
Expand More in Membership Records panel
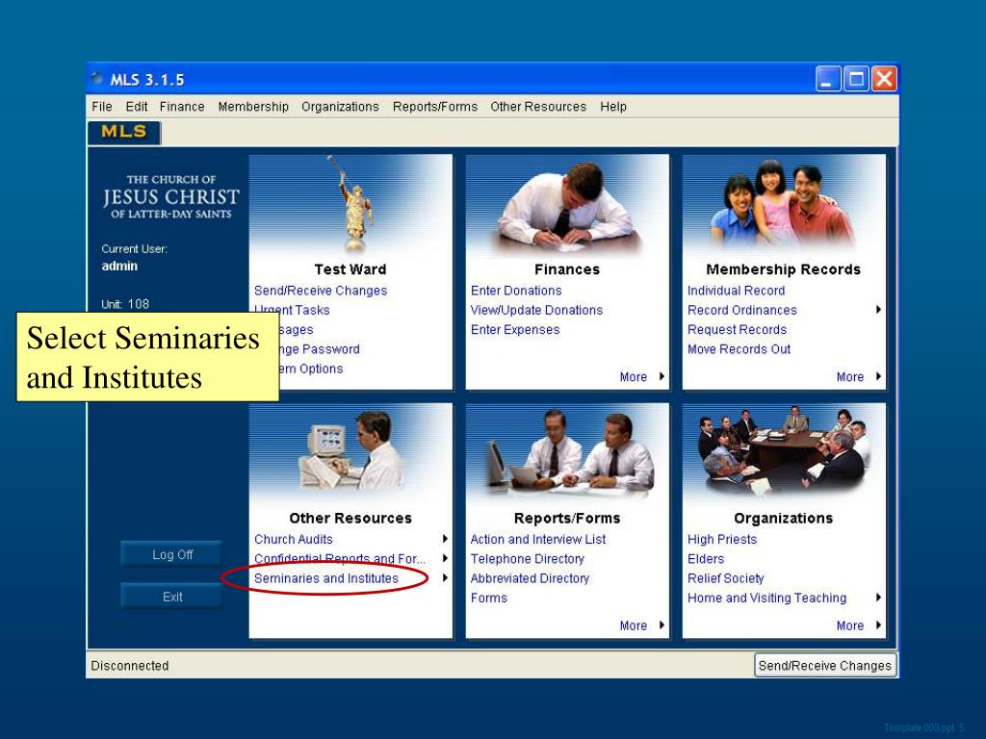tap(858, 377)
